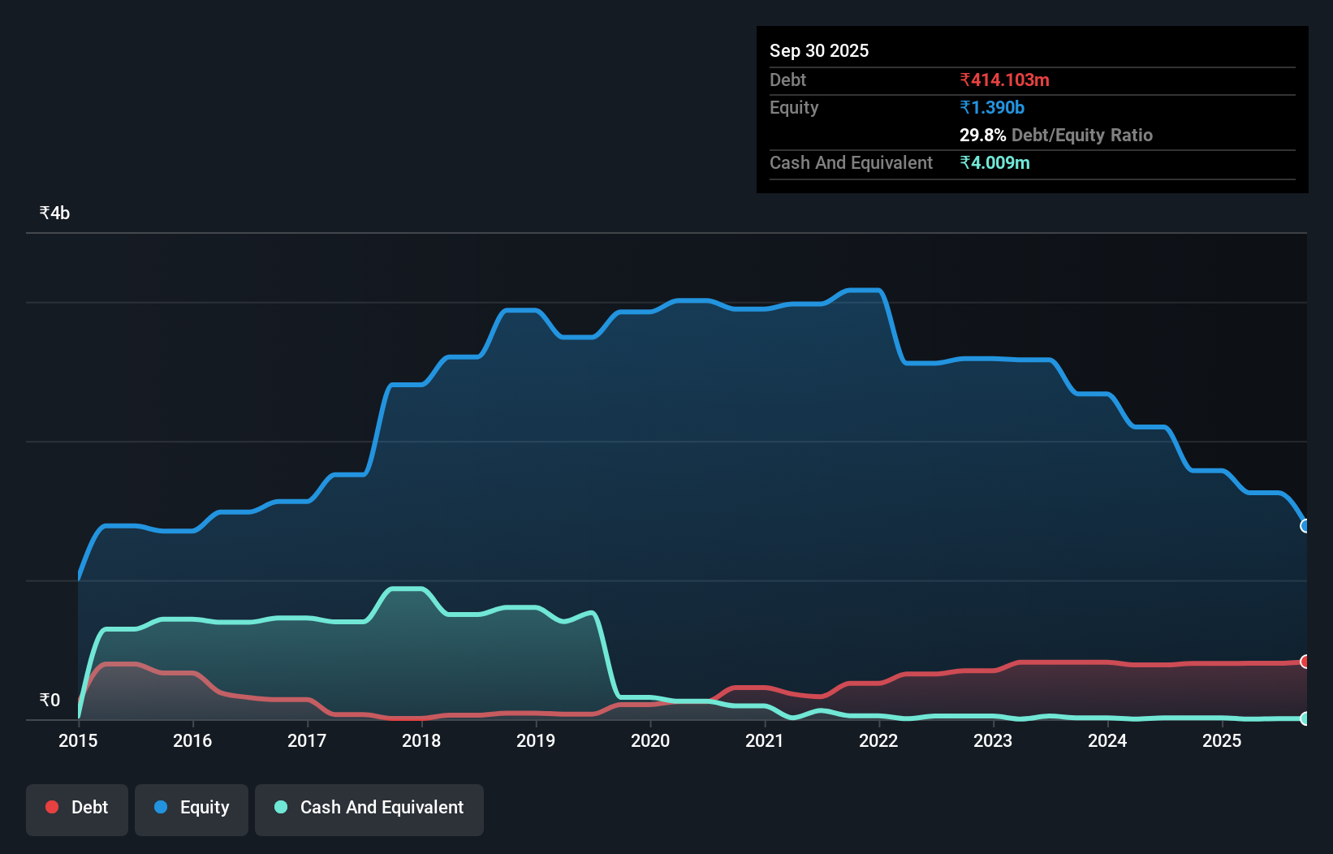
Task: Select the blue equity endpoint marker on chart
Action: (x=1305, y=526)
